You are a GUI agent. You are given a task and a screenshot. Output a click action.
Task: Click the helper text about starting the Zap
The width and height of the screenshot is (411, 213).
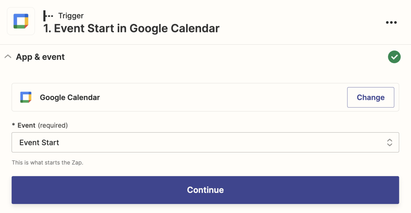(48, 163)
